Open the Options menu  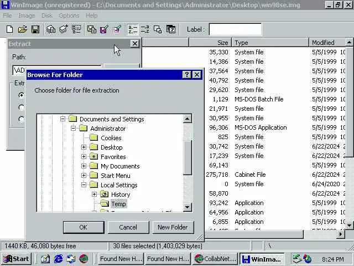point(69,16)
